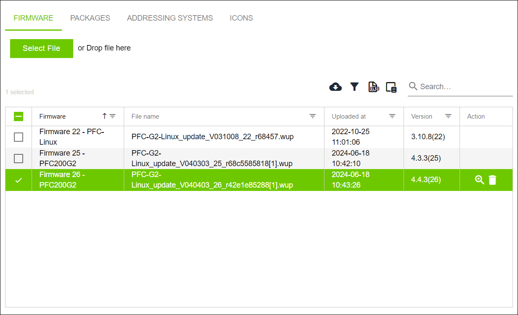Click upload date 2024-06-18 10:42:10
The image size is (518, 315).
[x=351, y=159]
